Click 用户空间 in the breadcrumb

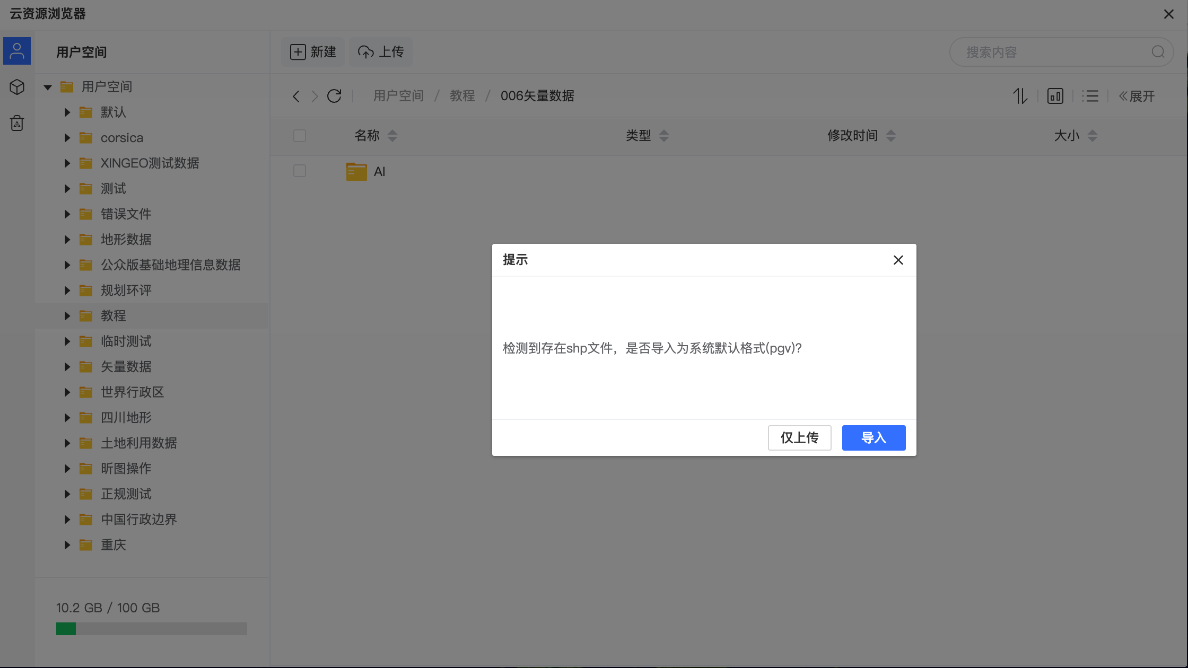pos(399,96)
